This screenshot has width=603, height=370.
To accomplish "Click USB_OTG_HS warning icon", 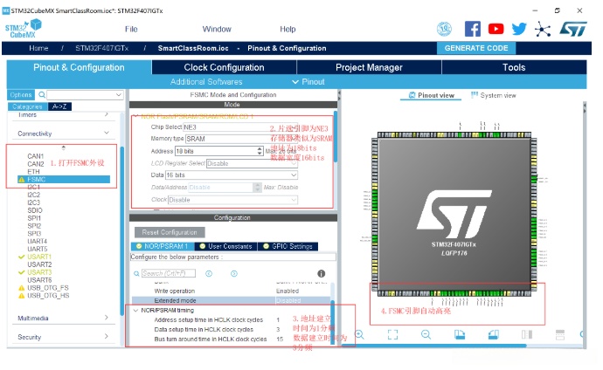I will (22, 296).
